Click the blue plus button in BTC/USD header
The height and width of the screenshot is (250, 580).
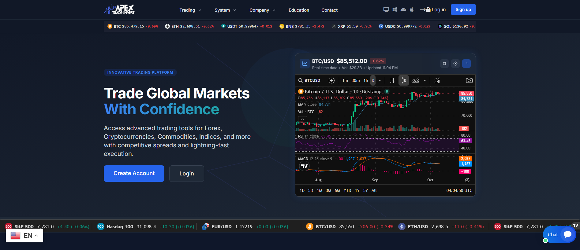coord(466,64)
